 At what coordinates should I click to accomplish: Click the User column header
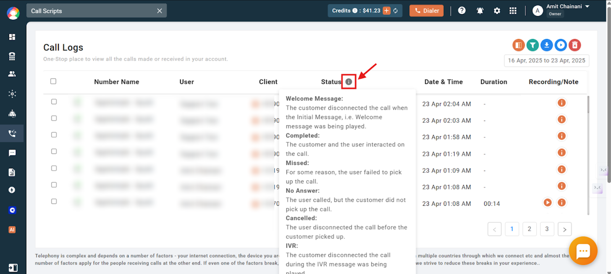tap(187, 82)
